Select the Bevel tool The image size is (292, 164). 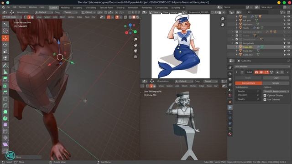5,92
